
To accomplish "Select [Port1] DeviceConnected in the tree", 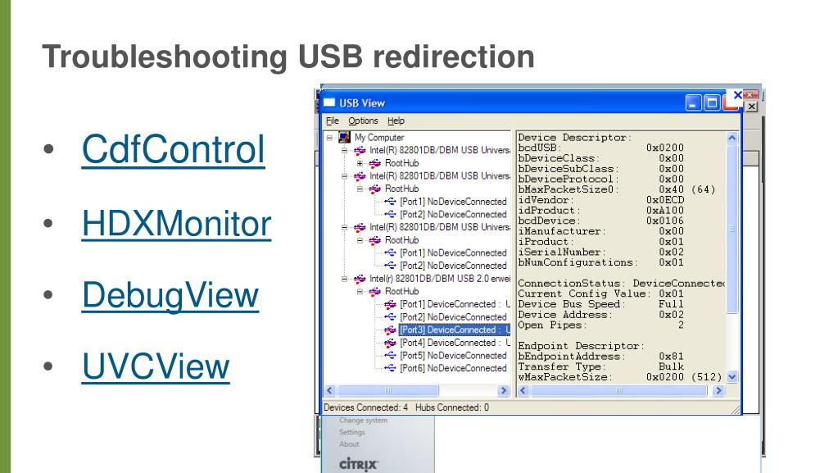I will 455,304.
